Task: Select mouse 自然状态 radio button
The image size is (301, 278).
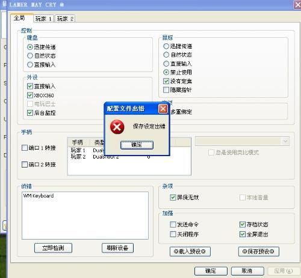Action: pos(166,55)
